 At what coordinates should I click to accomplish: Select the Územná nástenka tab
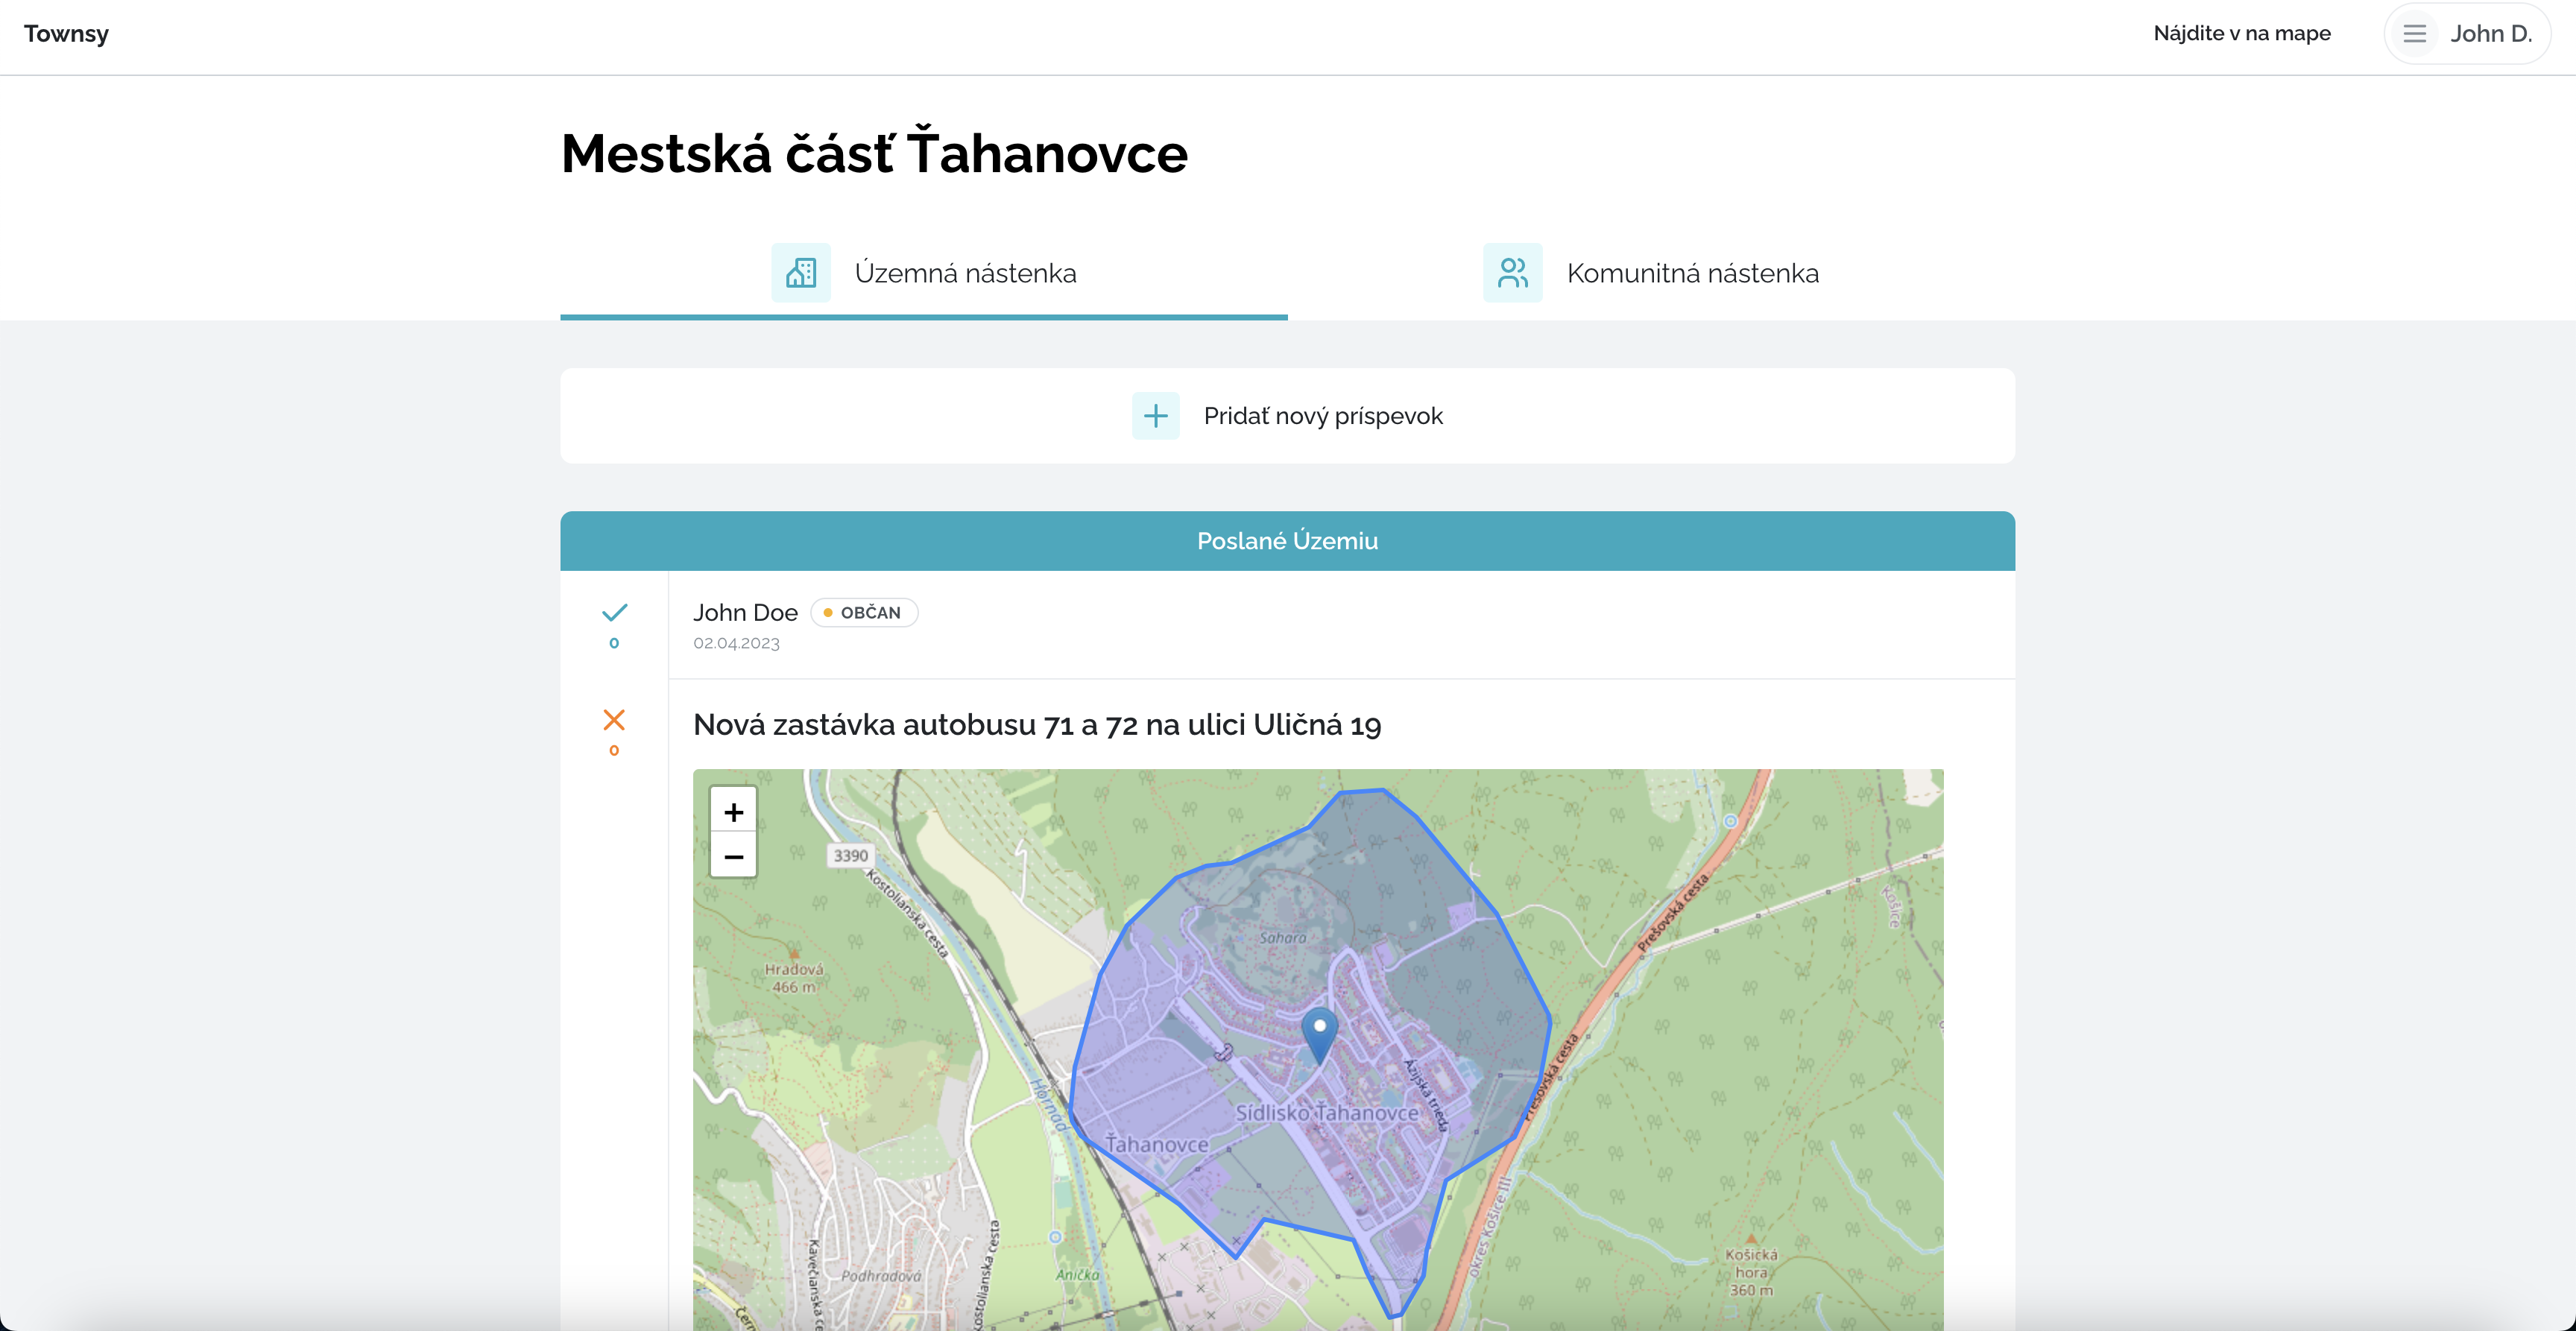tap(965, 273)
